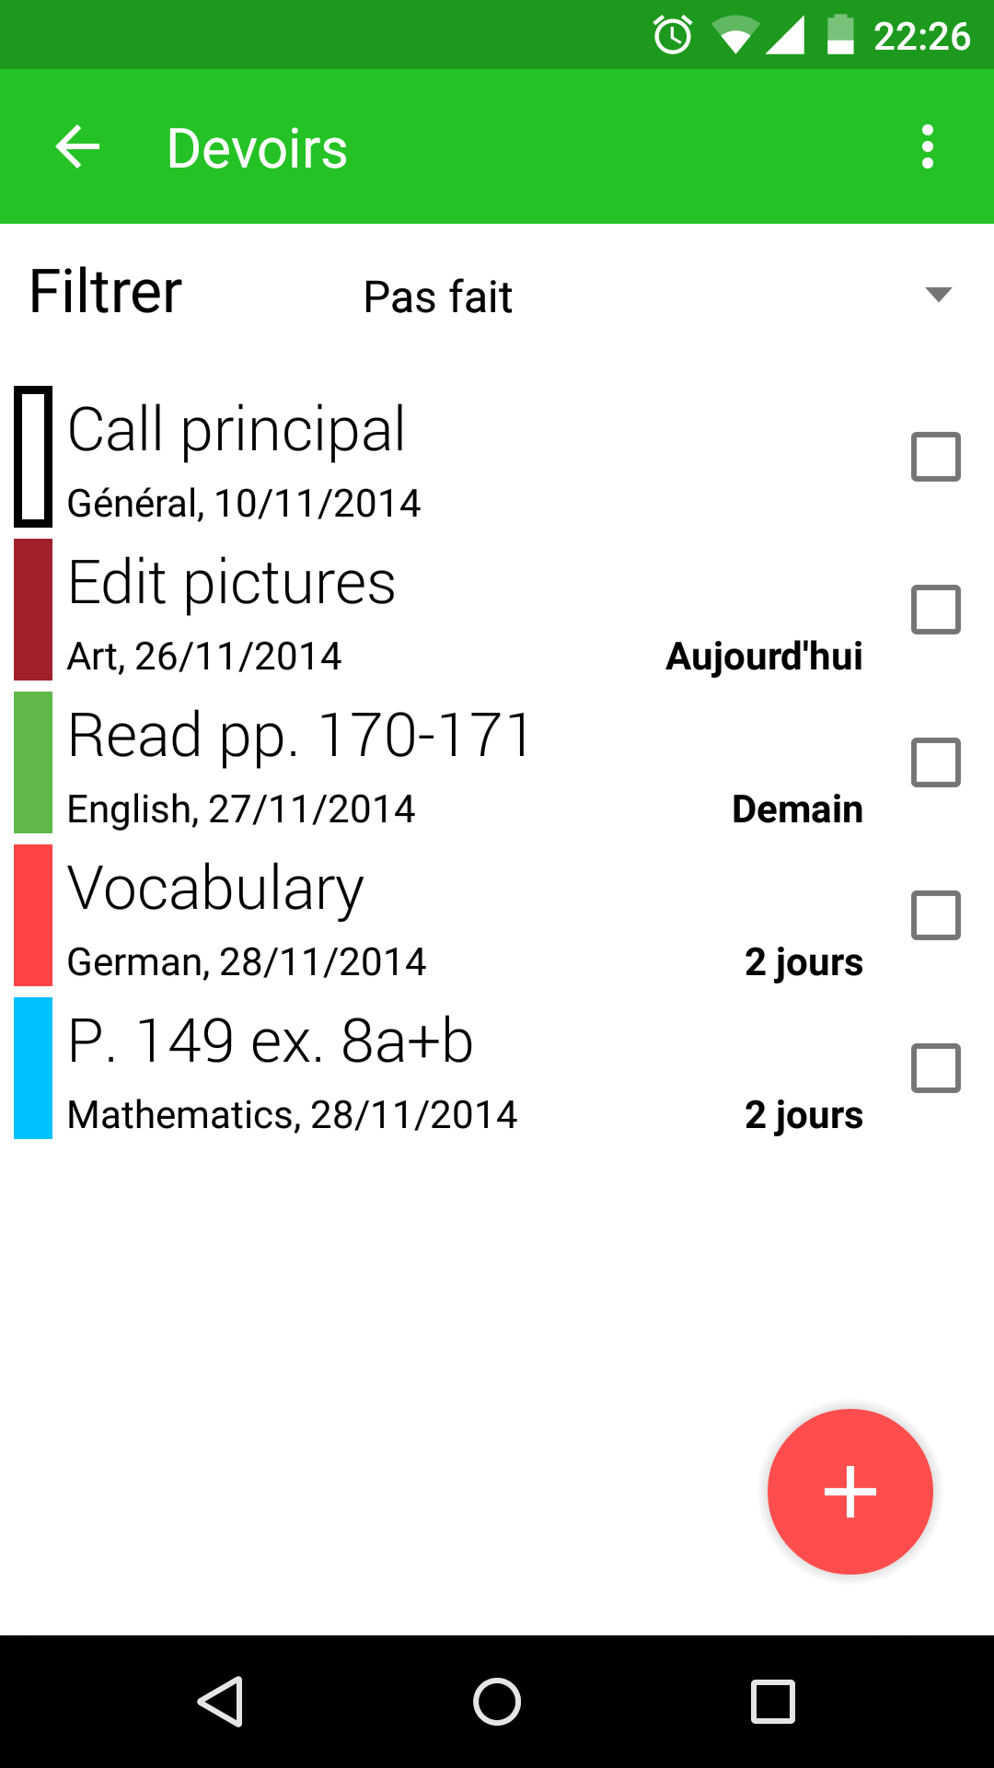This screenshot has height=1768, width=994.
Task: Tap the Devoirs screen title
Action: 258,148
